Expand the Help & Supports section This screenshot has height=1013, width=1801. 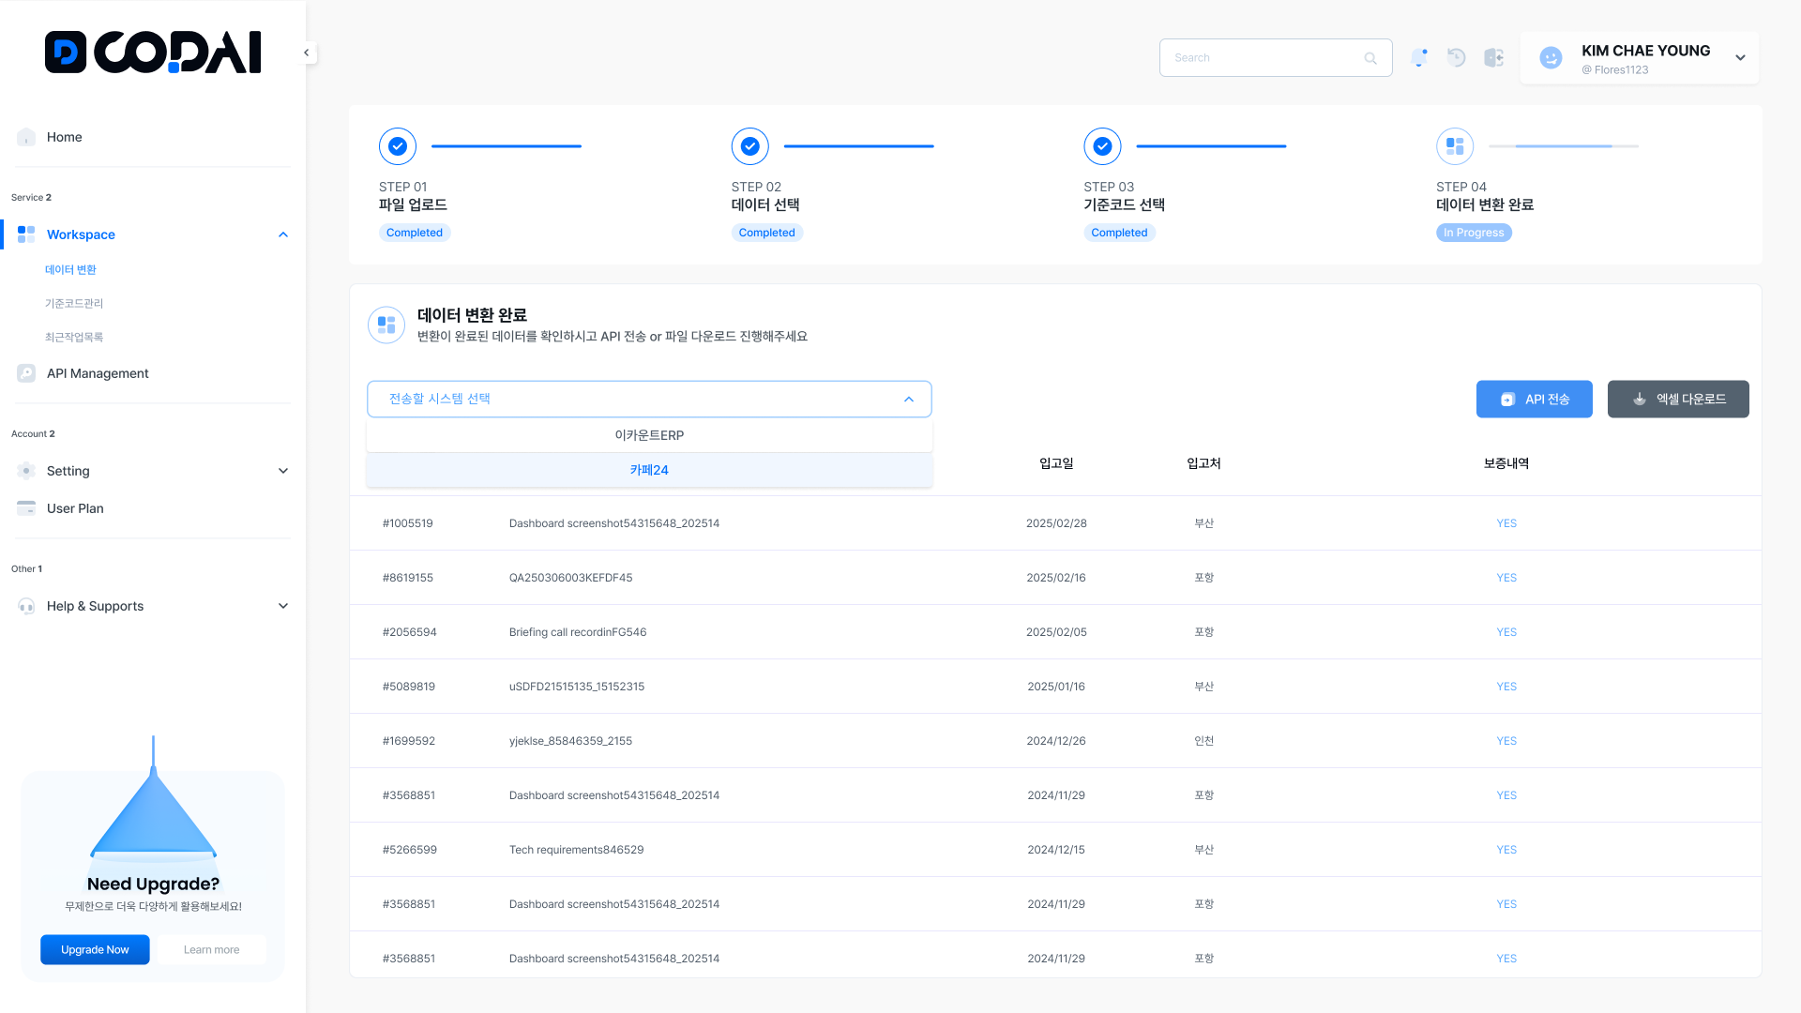[x=283, y=606]
